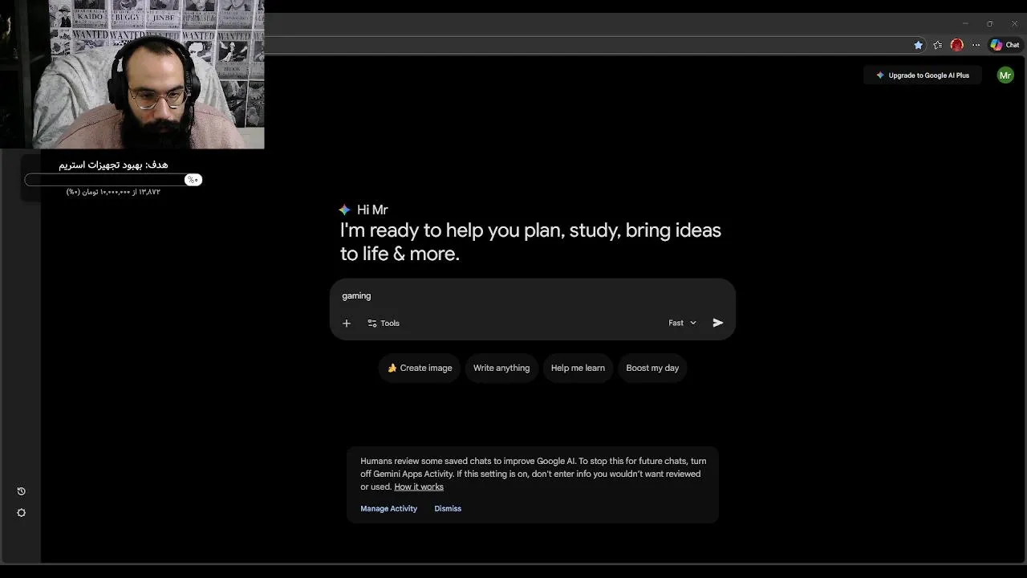Open the browser three-dots menu

tap(976, 45)
